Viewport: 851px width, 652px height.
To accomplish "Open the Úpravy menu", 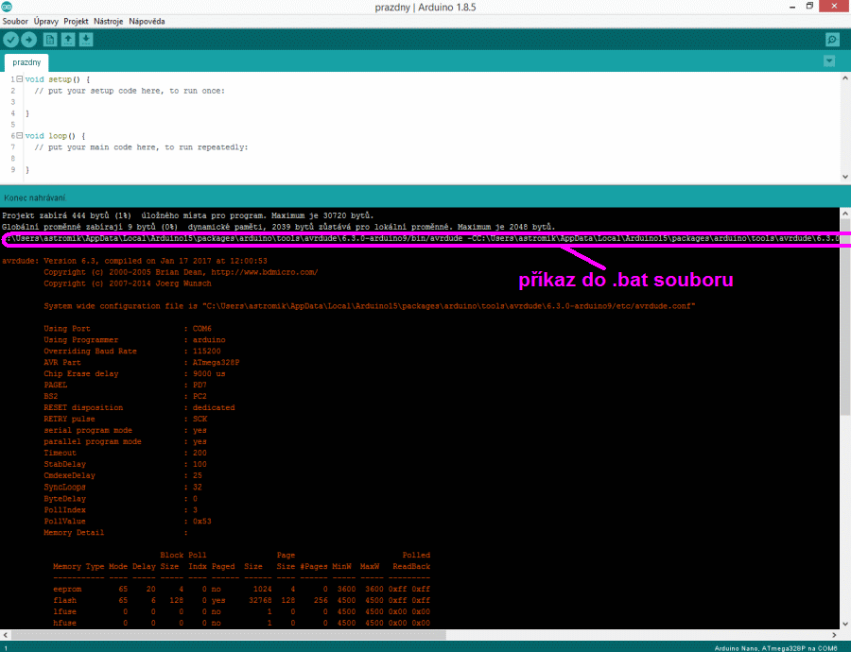I will click(45, 21).
